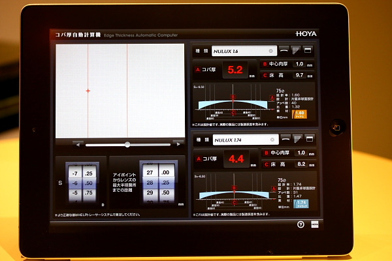
Task: Select .00 in the distance decimal wheel
Action: point(165,172)
